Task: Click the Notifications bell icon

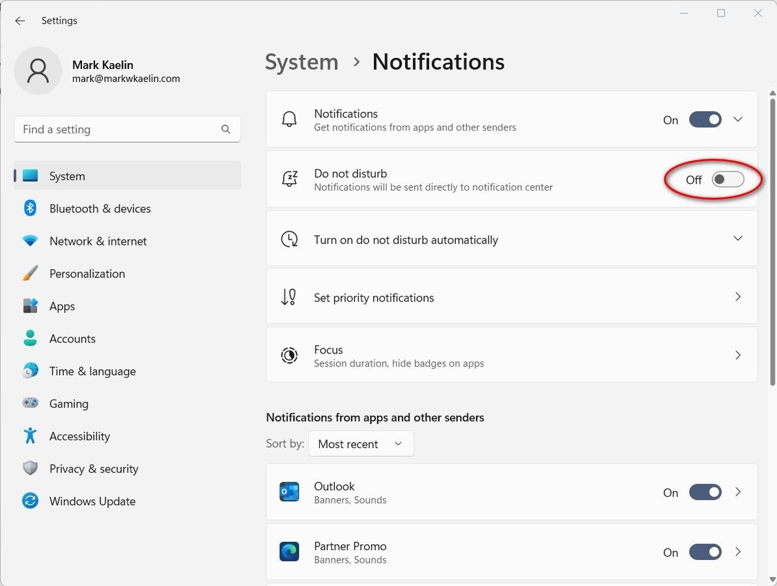Action: [x=289, y=119]
